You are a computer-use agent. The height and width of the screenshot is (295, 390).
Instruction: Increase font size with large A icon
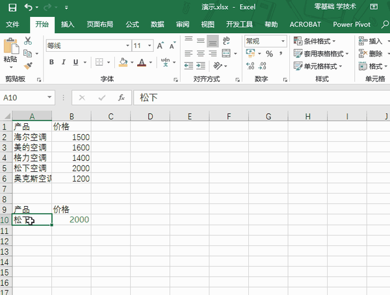pos(161,45)
